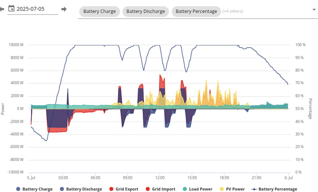
Task: Click the Battery Percentage chip at top
Action: tap(196, 11)
